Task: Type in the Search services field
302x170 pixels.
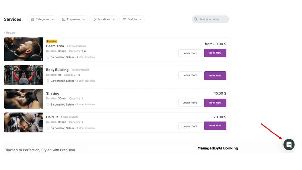Action: (213, 19)
